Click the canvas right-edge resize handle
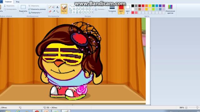 click(x=150, y=48)
